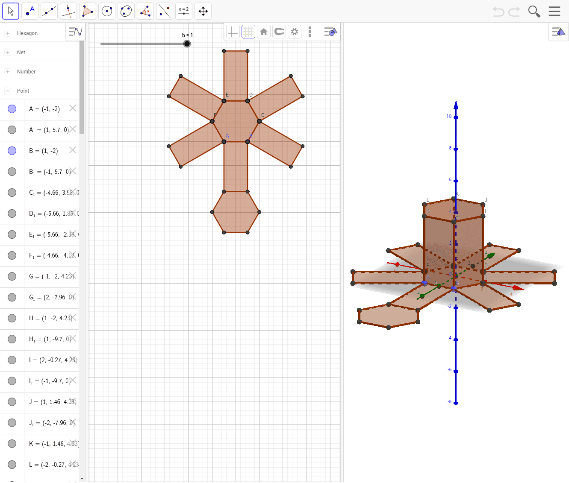Choose the Polygon tool
569x483 pixels.
pyautogui.click(x=88, y=11)
